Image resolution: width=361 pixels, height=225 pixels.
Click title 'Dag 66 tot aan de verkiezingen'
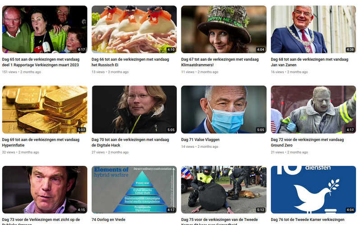coord(130,62)
